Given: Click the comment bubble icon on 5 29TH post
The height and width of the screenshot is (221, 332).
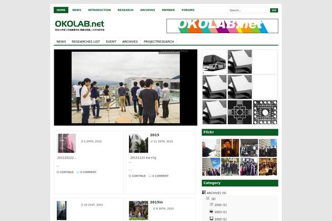Looking at the screenshot, I should click(77, 172).
